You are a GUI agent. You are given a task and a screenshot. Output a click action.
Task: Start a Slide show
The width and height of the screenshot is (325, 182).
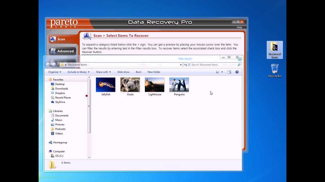pos(123,72)
